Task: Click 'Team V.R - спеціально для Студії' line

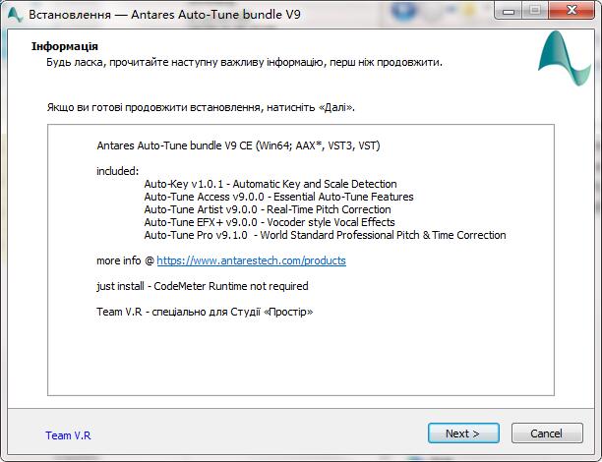Action: [205, 312]
